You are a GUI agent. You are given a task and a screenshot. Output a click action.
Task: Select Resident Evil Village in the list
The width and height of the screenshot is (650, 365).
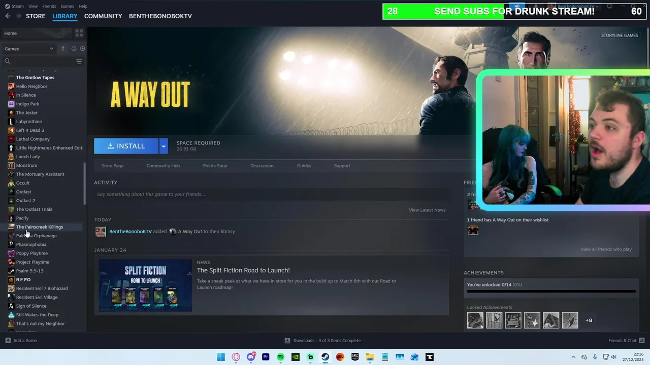click(37, 297)
